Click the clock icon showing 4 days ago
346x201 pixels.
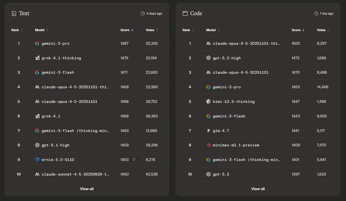coord(142,13)
